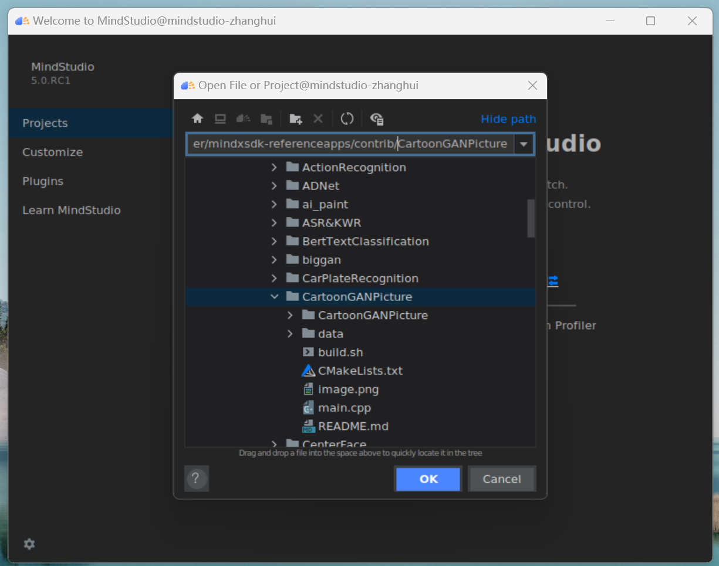Click the help question mark button
Image resolution: width=719 pixels, height=566 pixels.
tap(197, 479)
